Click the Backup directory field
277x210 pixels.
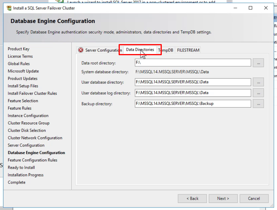coord(193,104)
